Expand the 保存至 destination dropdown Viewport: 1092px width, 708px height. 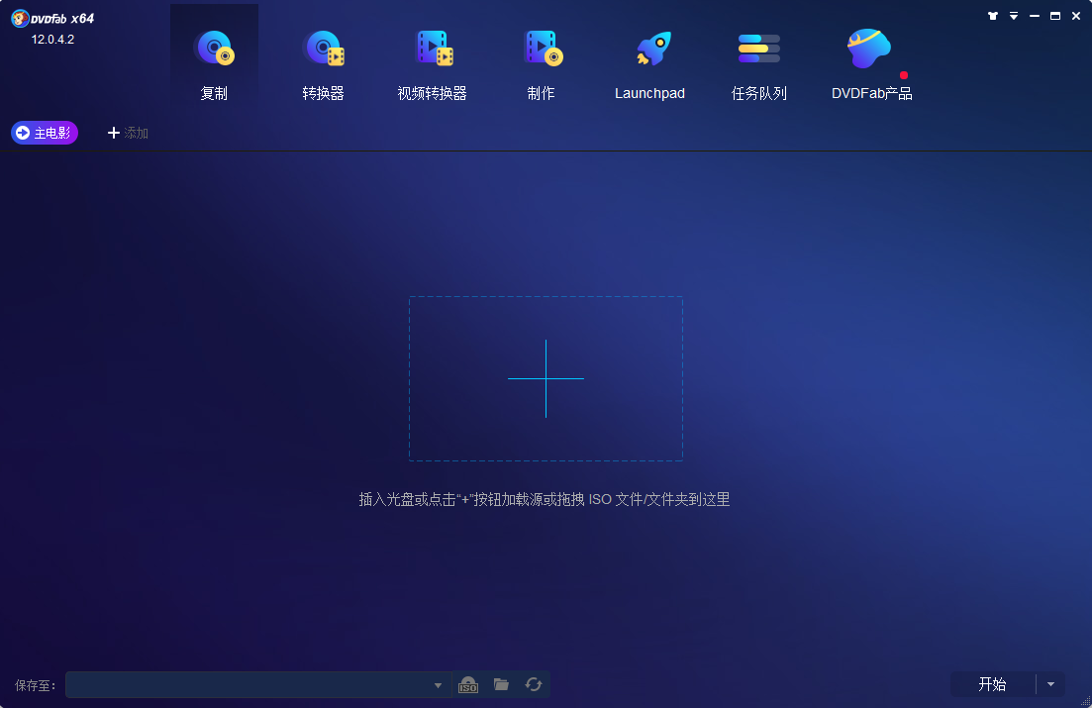pos(438,684)
